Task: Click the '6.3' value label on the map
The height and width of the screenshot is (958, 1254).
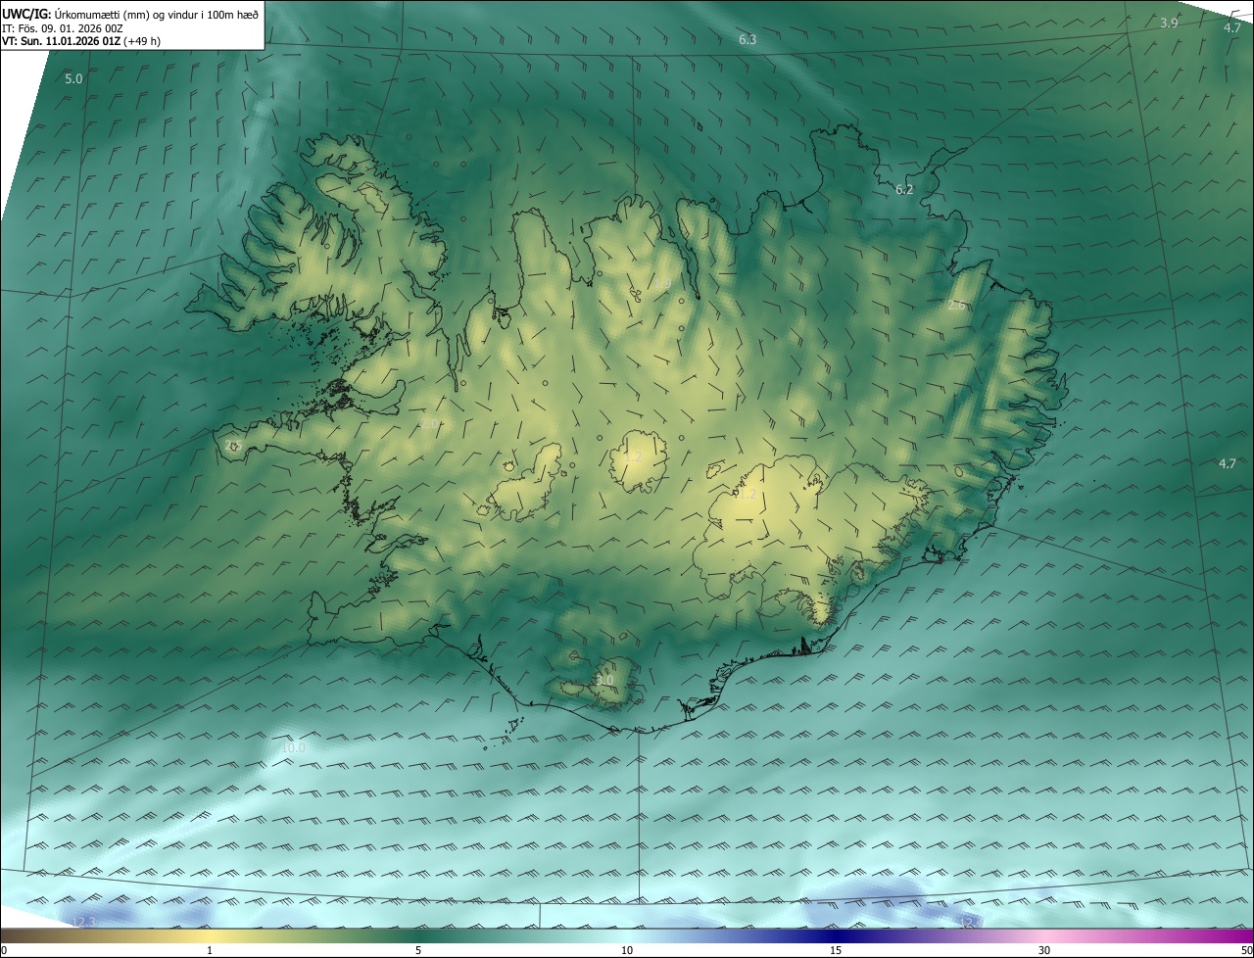Action: [748, 39]
